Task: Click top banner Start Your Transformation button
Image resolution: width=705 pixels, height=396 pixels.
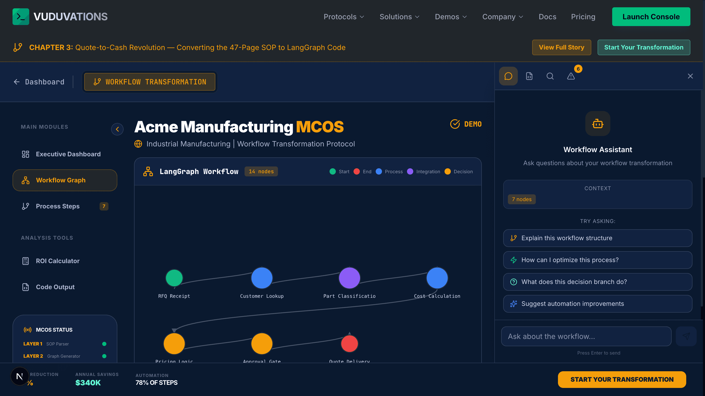Action: click(x=644, y=47)
